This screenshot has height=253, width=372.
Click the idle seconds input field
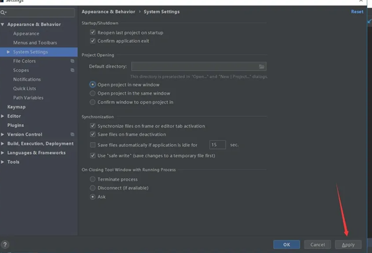[217, 145]
